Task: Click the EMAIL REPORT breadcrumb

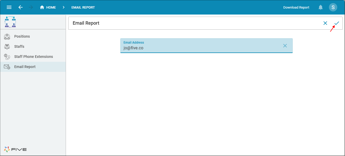Action: click(x=83, y=7)
